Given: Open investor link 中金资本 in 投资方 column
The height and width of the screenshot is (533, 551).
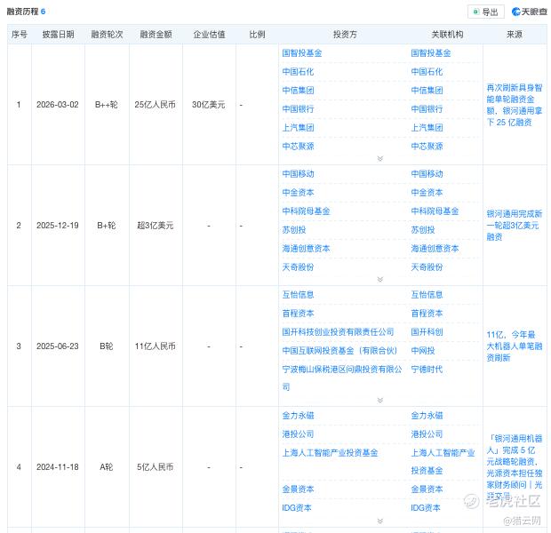Looking at the screenshot, I should (298, 193).
